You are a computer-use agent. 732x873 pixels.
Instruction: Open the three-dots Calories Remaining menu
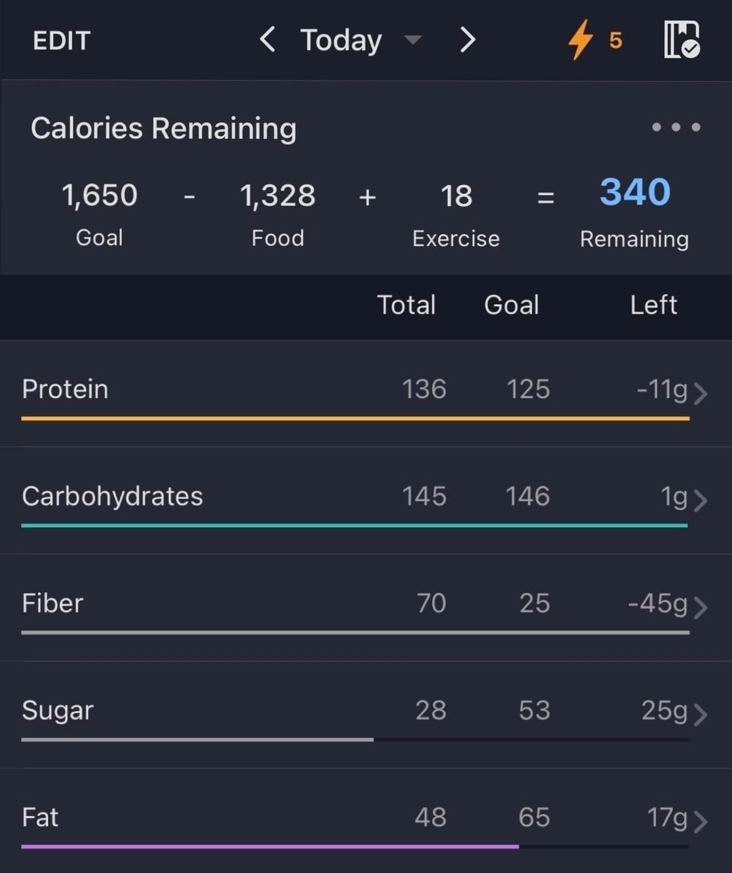(676, 127)
